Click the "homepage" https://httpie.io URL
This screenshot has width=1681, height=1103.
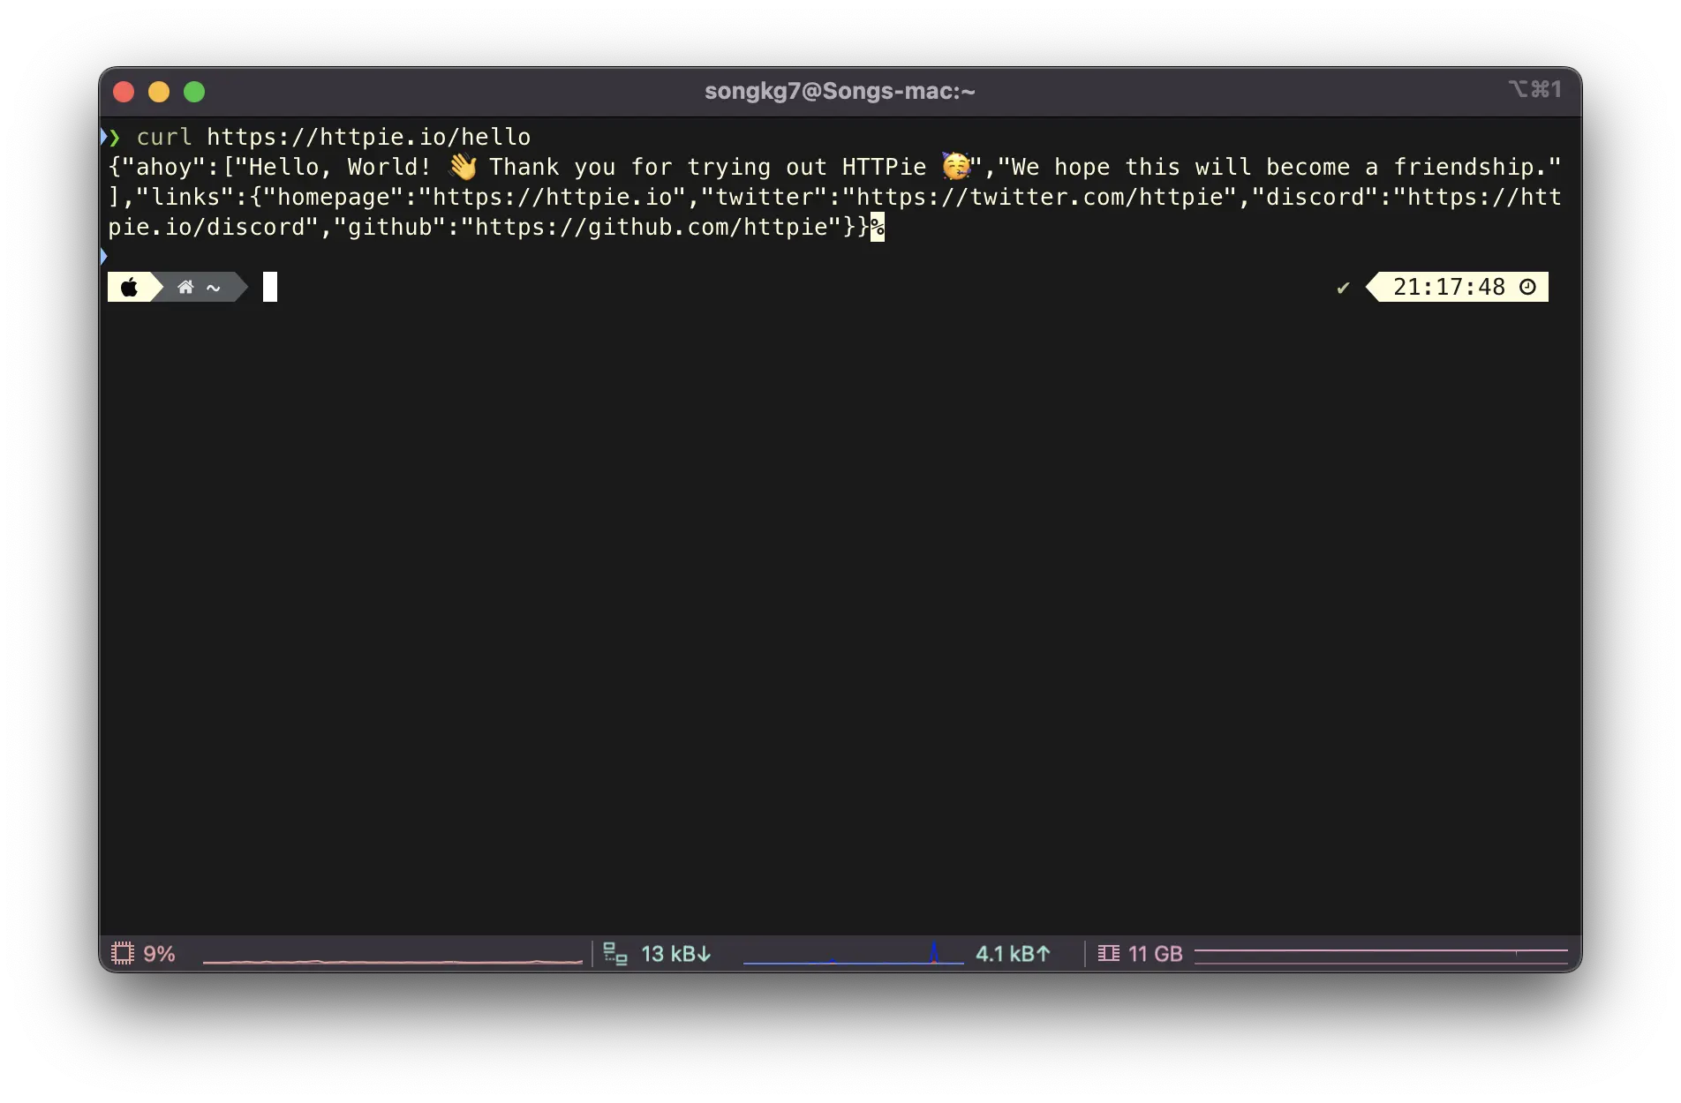(x=553, y=196)
